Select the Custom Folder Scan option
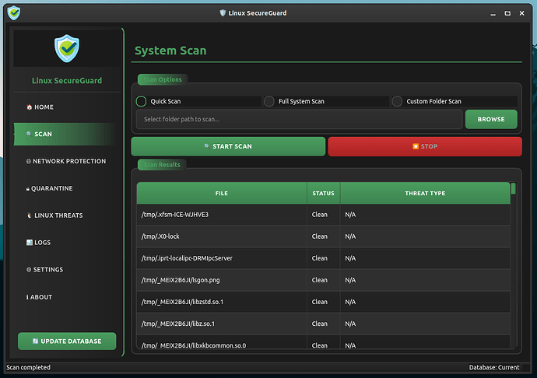This screenshot has height=378, width=537. pyautogui.click(x=398, y=101)
